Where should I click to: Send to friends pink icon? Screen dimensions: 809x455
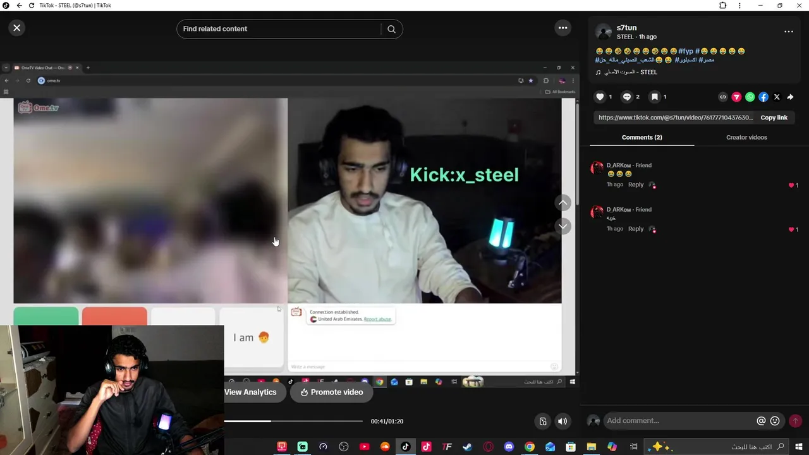point(736,97)
